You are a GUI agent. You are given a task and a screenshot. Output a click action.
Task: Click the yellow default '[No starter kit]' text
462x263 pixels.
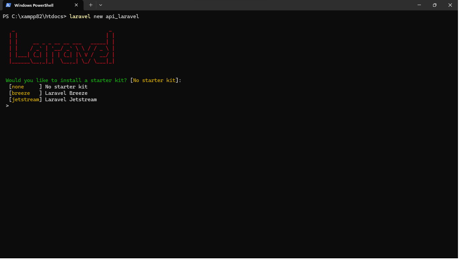click(154, 80)
